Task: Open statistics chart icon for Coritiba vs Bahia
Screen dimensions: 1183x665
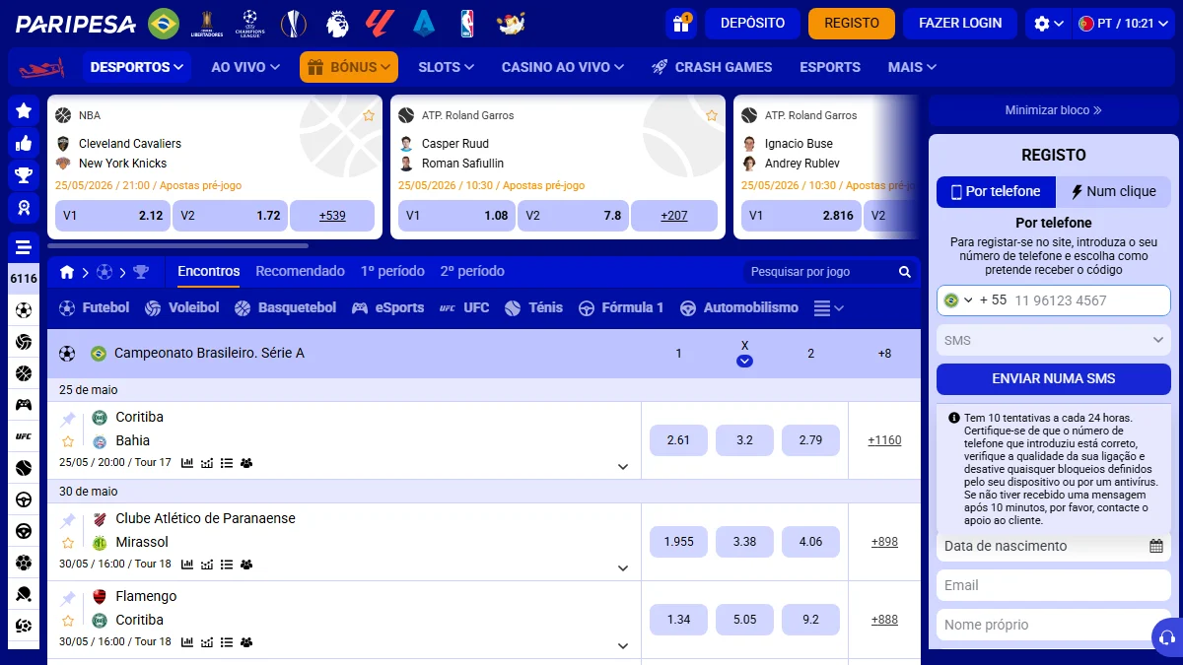Action: pos(187,463)
